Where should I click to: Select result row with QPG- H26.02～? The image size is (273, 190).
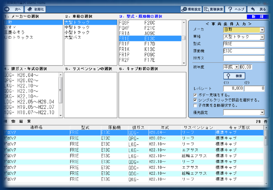(x=133, y=139)
